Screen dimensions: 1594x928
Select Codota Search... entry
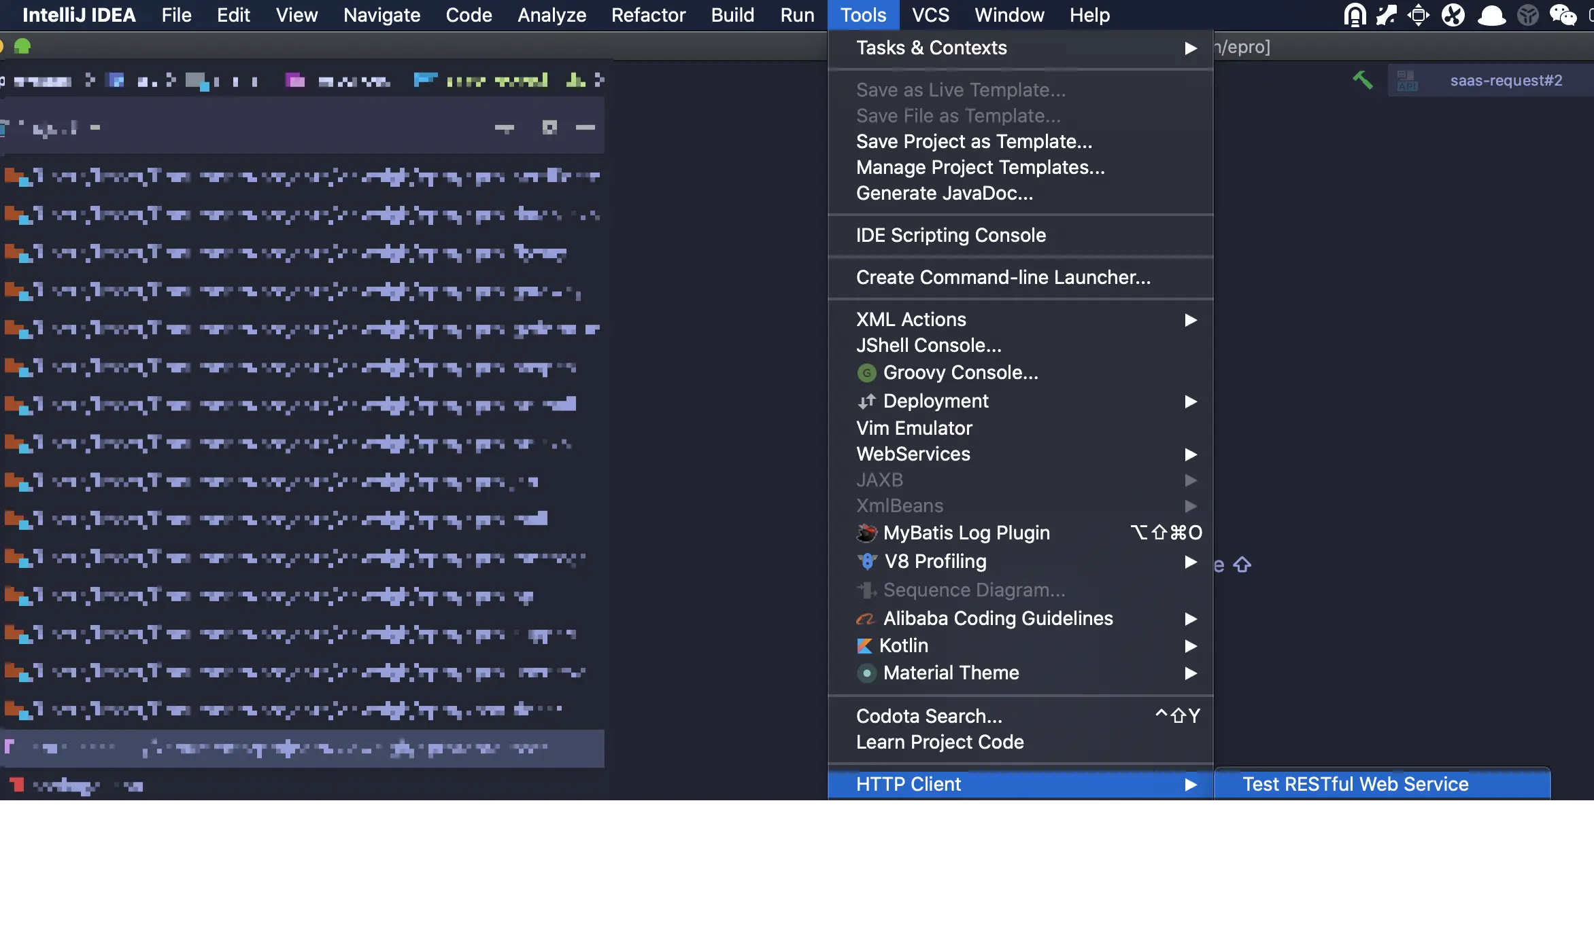coord(929,717)
